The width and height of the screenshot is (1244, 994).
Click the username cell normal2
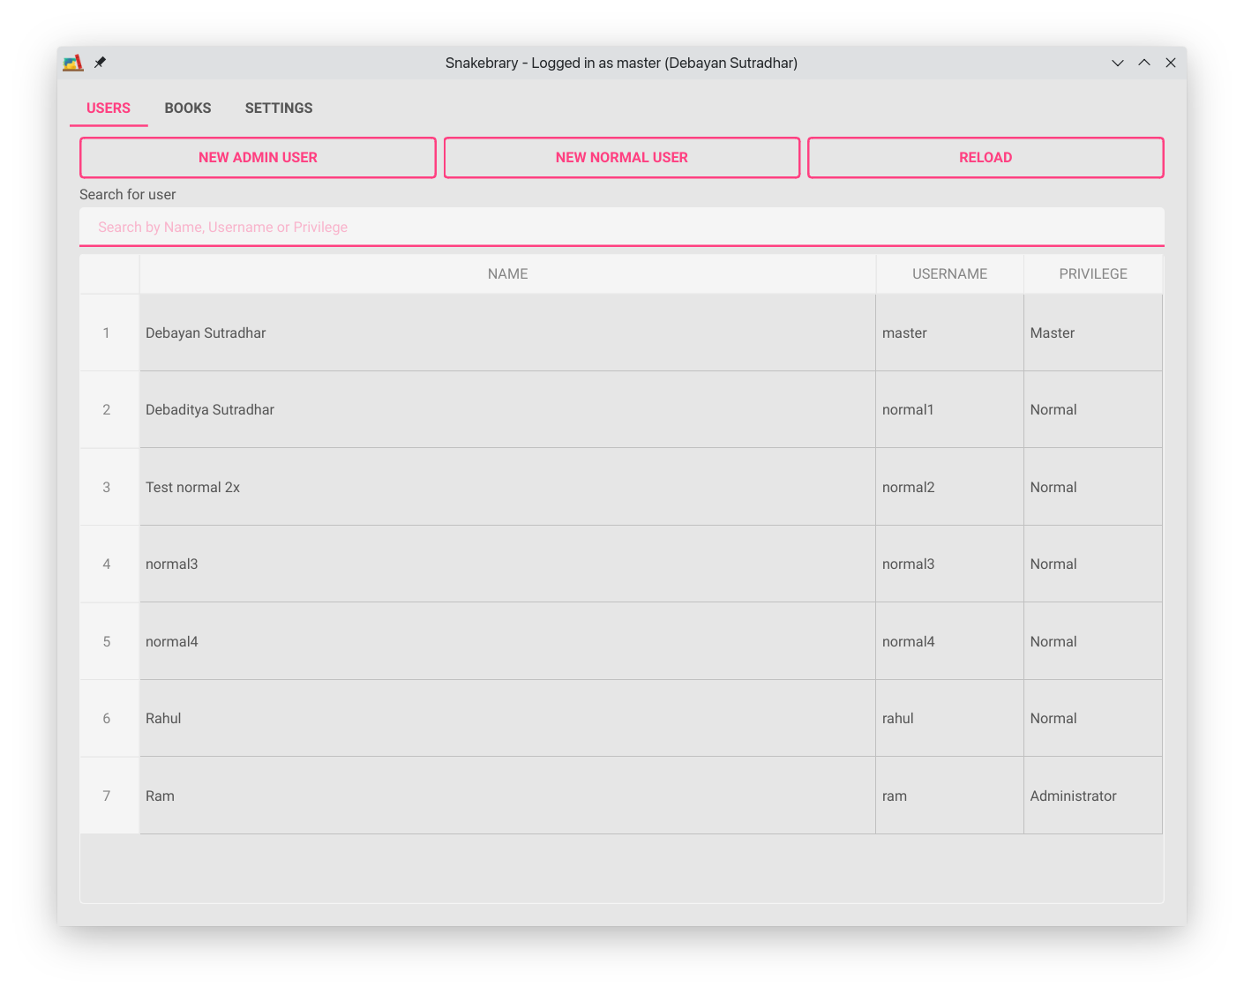coord(949,487)
